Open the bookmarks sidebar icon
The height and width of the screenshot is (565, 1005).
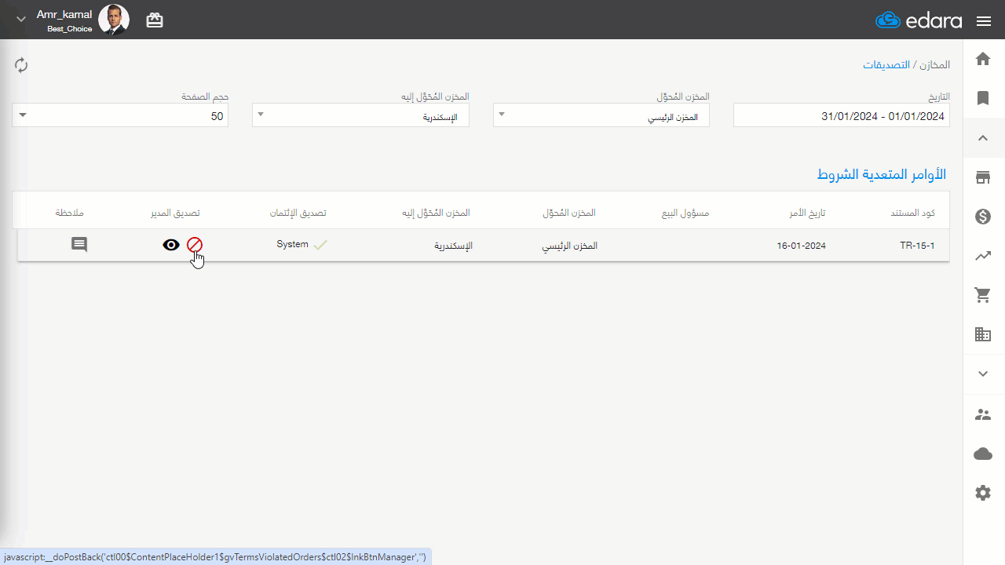pyautogui.click(x=983, y=98)
